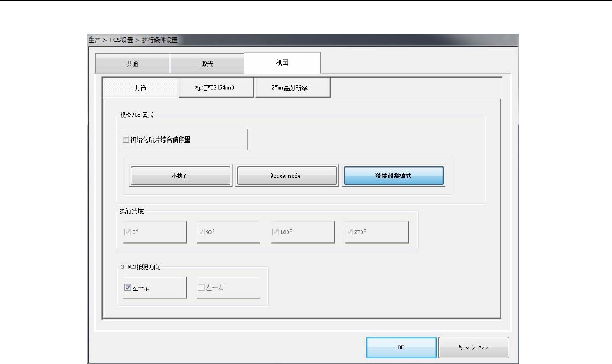612x364 pixels.
Task: Switch to the 共通 top-level tab
Action: pos(132,64)
